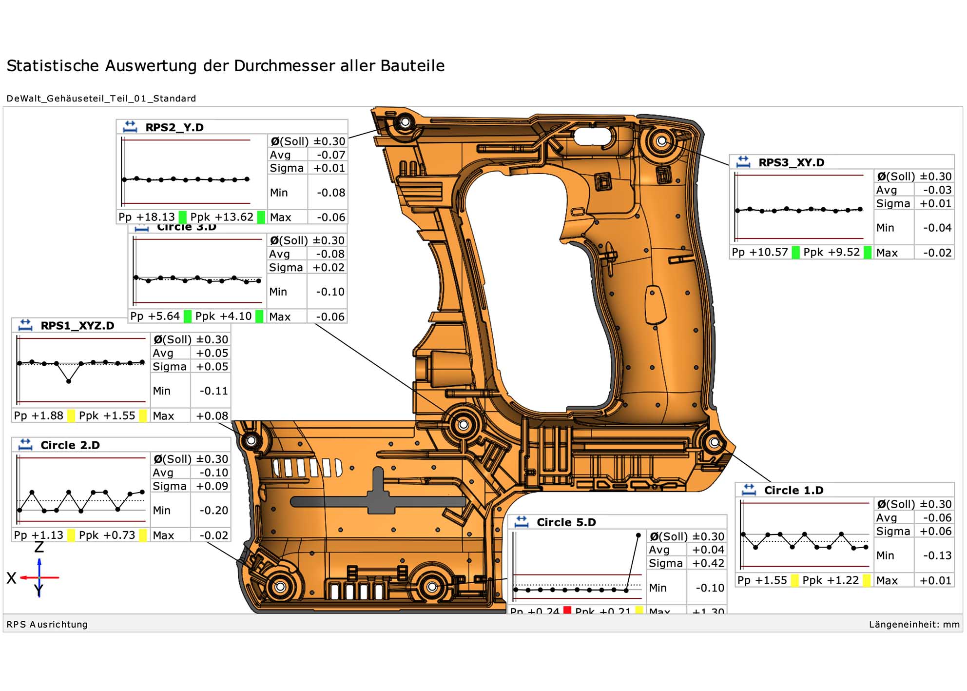The height and width of the screenshot is (691, 967).
Task: Select the green Pp +5.64 status square
Action: pyautogui.click(x=187, y=316)
